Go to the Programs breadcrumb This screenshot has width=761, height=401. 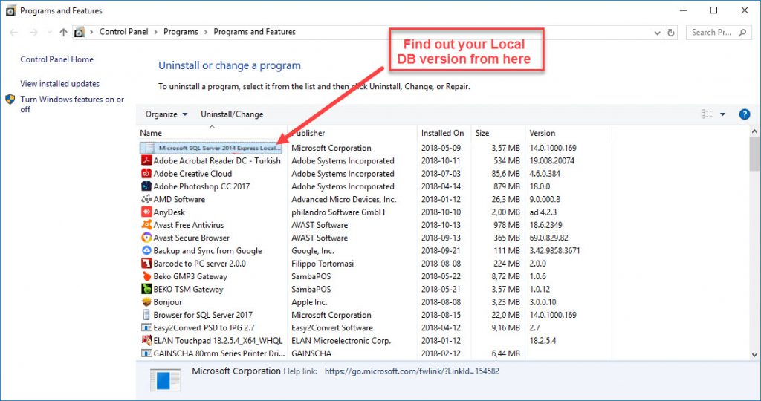(181, 32)
